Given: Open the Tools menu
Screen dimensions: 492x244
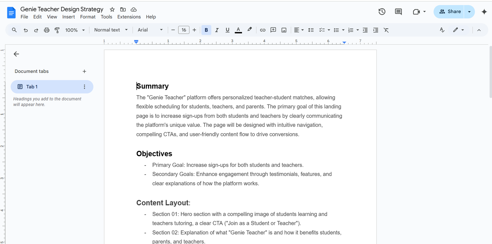Looking at the screenshot, I should (106, 17).
